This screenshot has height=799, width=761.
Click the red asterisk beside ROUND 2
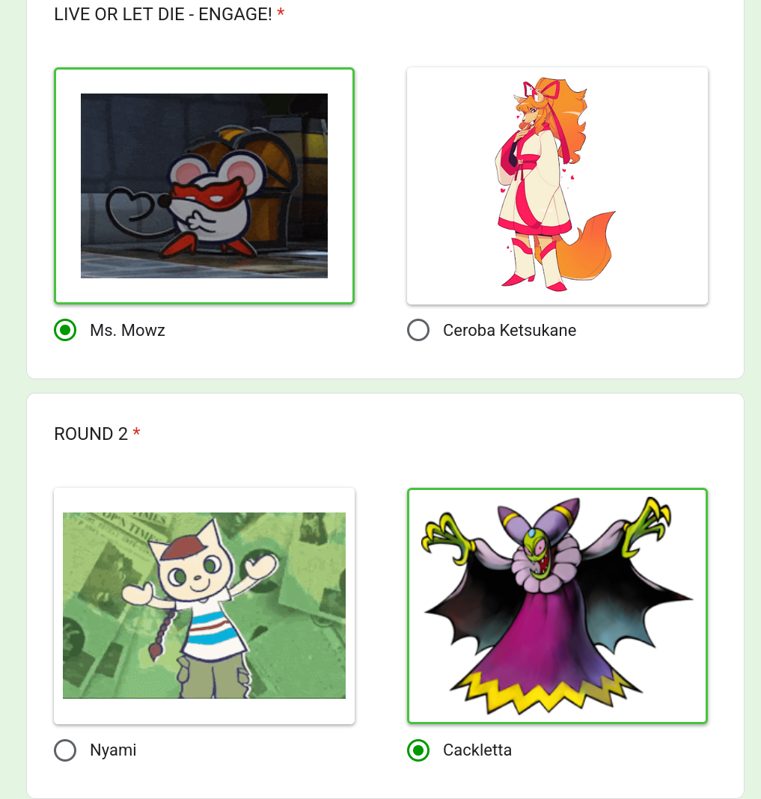136,432
